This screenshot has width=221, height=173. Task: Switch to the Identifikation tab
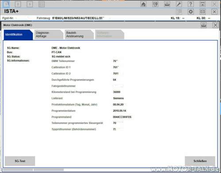[18, 35]
